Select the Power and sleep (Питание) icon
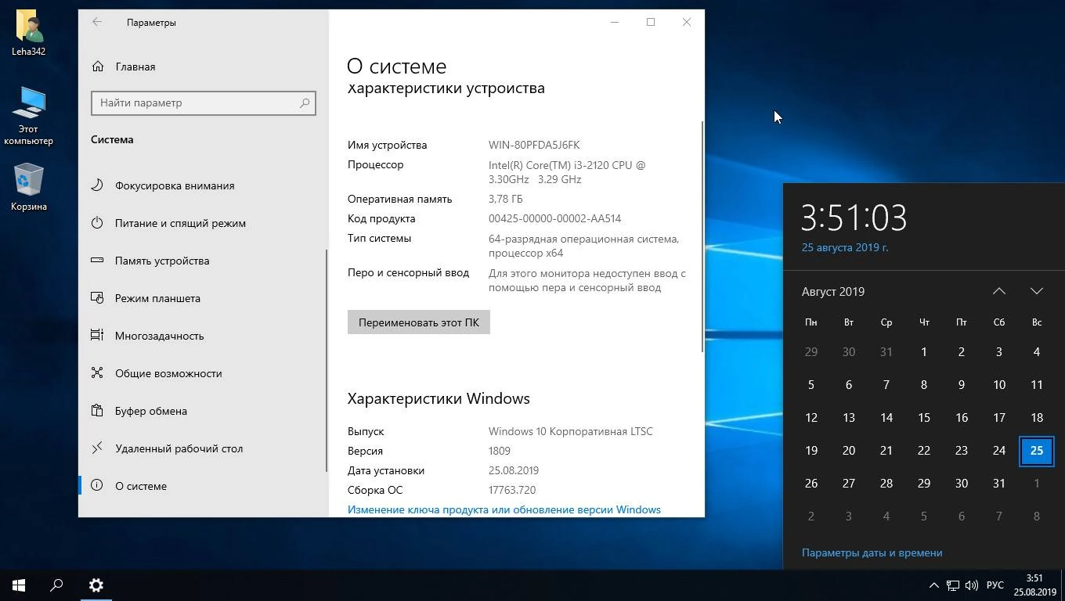The height and width of the screenshot is (601, 1065). (97, 223)
